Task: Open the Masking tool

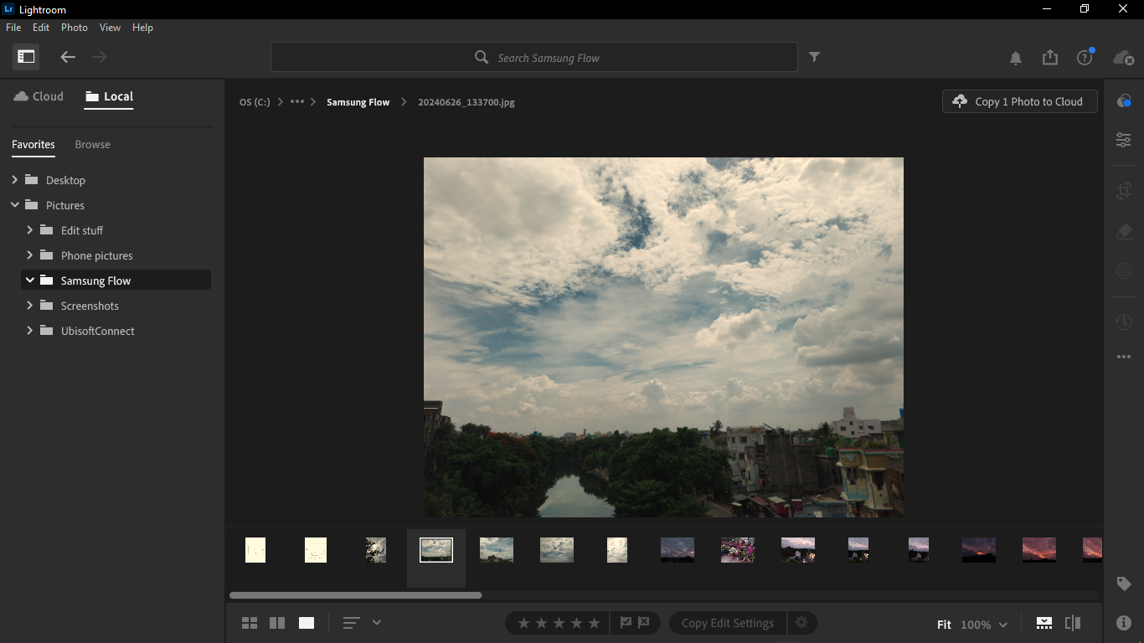Action: (1123, 270)
